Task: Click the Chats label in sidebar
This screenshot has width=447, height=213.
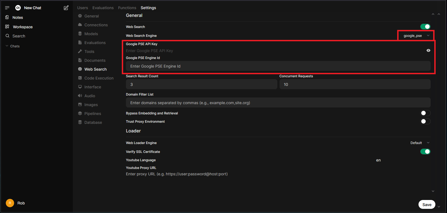Action: (x=15, y=46)
